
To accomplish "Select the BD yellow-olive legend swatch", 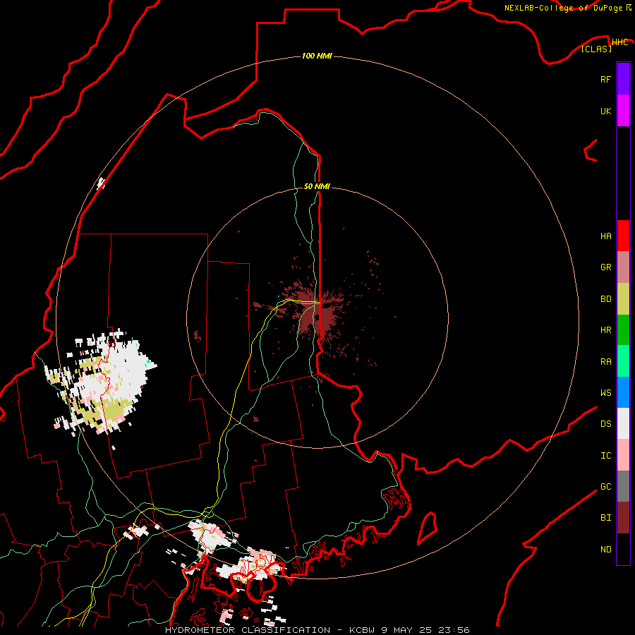I will pyautogui.click(x=623, y=299).
